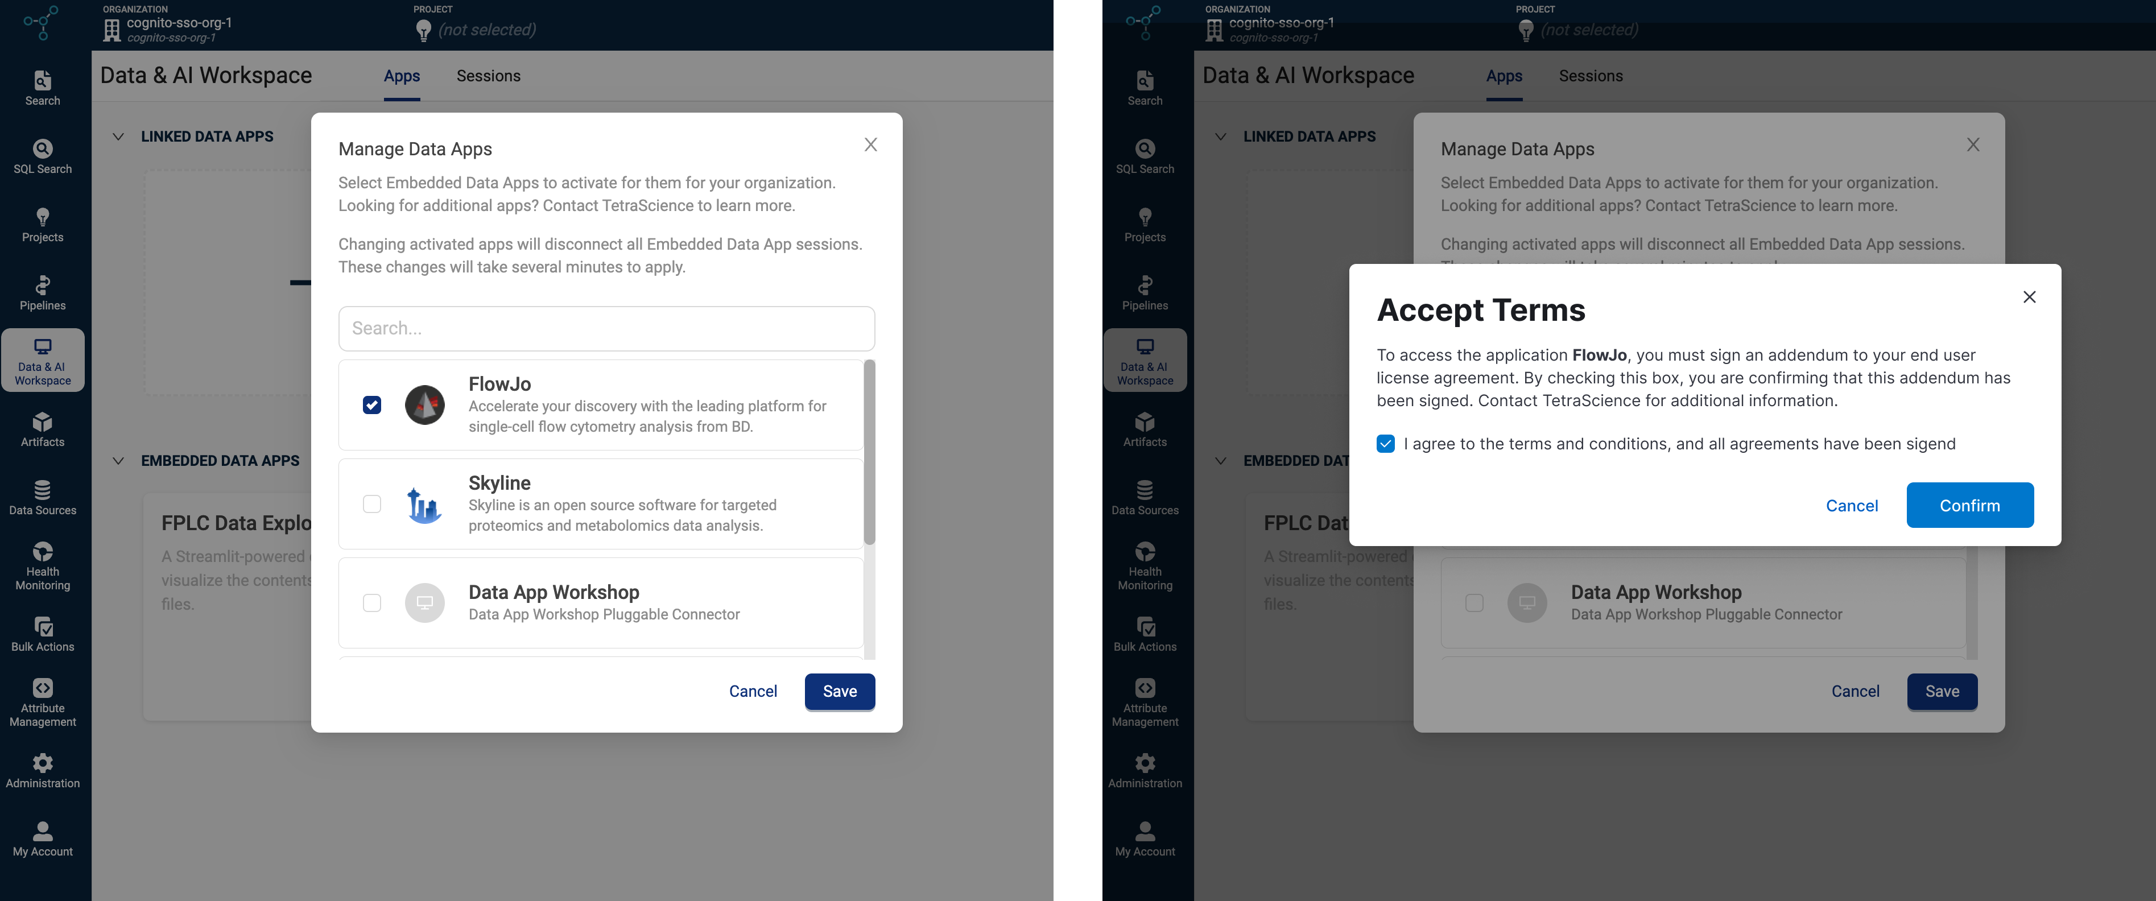This screenshot has width=2156, height=901.
Task: Open Bulk Actions panel
Action: pyautogui.click(x=42, y=634)
